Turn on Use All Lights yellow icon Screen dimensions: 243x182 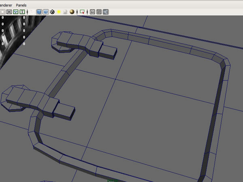point(58,12)
